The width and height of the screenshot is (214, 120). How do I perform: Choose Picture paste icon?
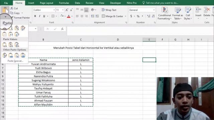17,55
